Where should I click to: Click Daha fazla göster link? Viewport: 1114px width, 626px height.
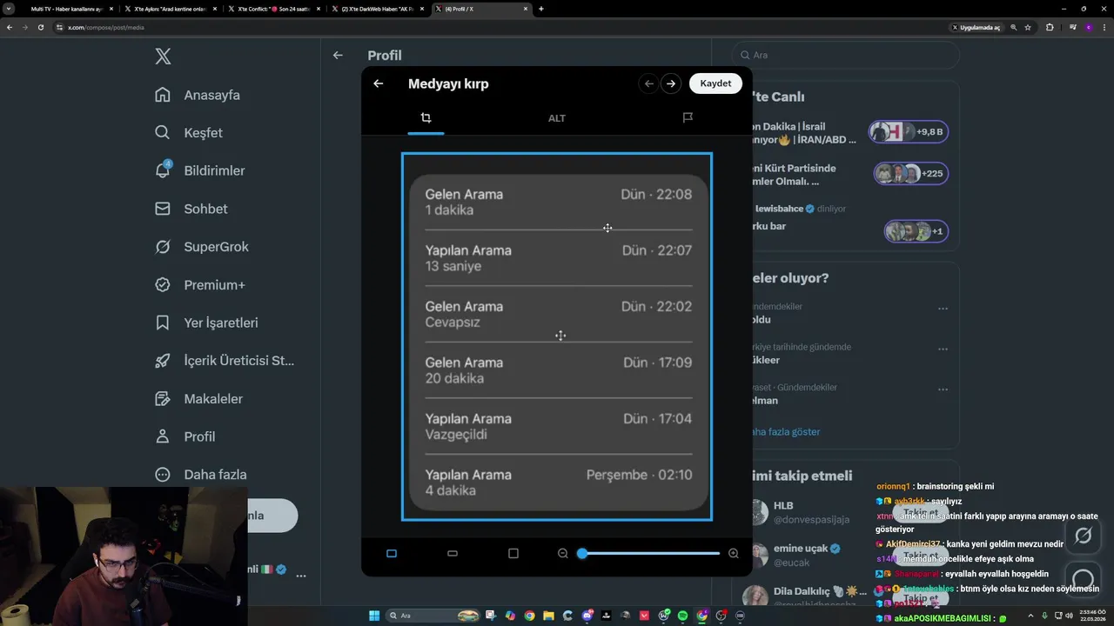[787, 431]
